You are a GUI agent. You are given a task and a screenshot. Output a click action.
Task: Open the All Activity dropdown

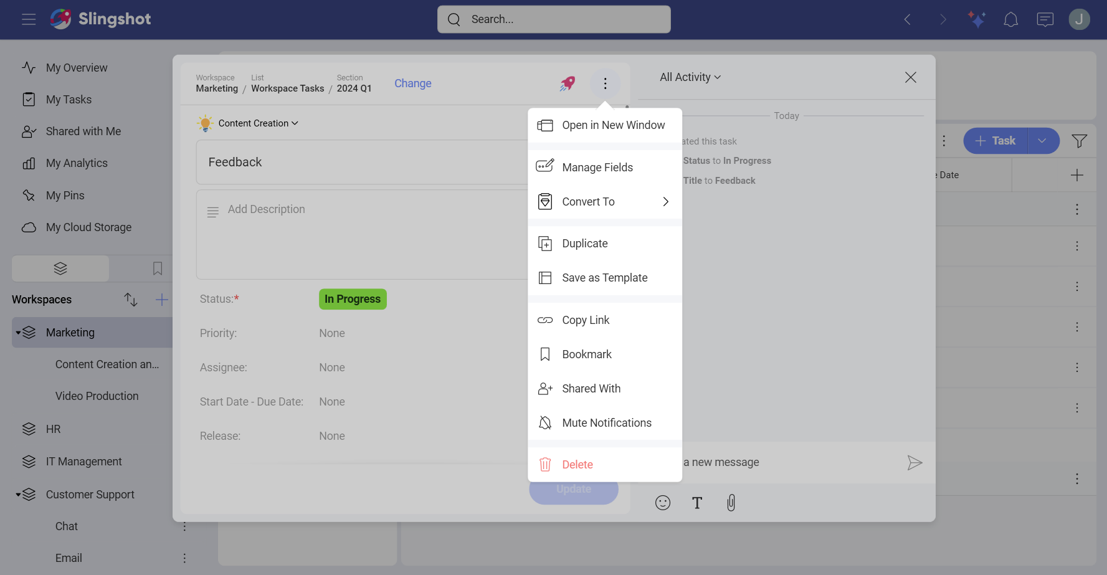tap(690, 77)
